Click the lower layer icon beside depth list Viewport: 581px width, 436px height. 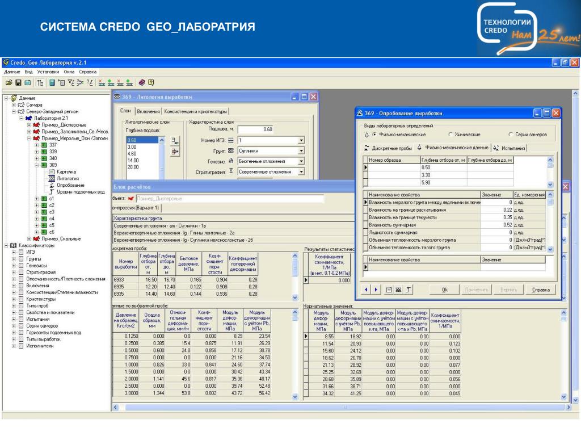tap(175, 151)
